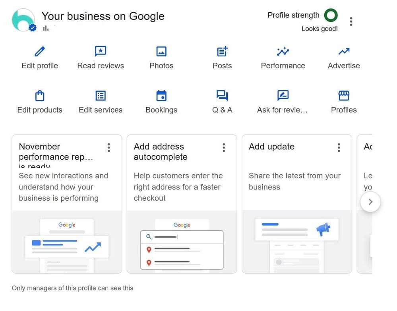Screen dimensions: 397x311
Task: Click the Edit services list icon
Action: (x=100, y=95)
